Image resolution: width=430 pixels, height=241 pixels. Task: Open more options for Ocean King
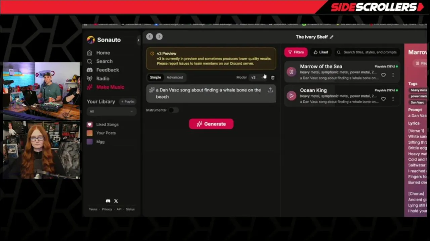[393, 99]
